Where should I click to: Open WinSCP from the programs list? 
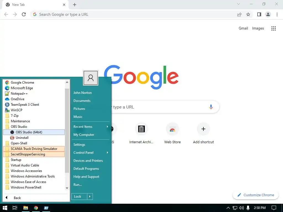point(34,110)
